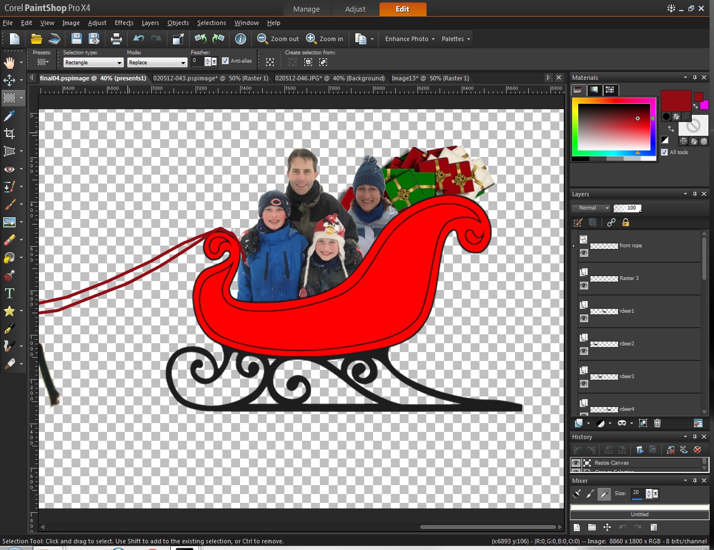Open the Selection type dropdown

93,63
